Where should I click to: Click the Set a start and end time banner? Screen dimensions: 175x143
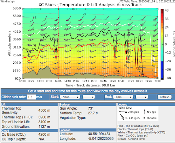88,91
